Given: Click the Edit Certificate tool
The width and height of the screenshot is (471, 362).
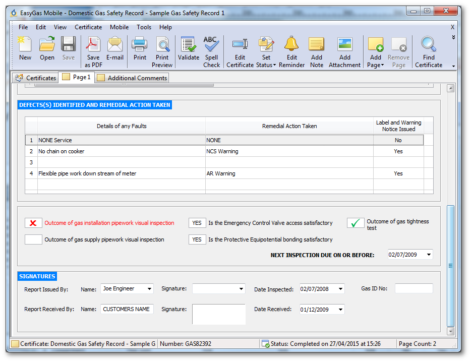Looking at the screenshot, I should 240,51.
